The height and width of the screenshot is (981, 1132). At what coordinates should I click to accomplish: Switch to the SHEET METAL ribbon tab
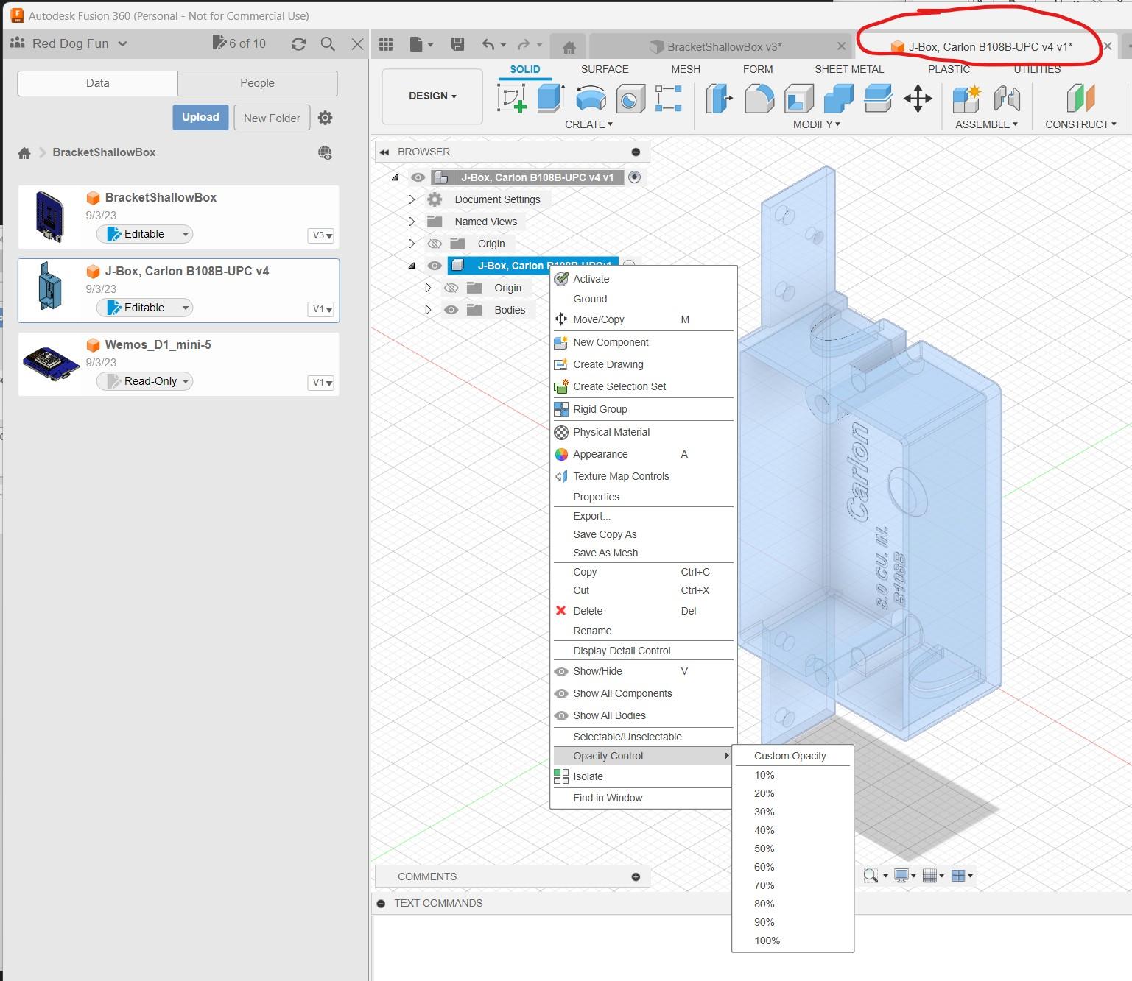[849, 69]
